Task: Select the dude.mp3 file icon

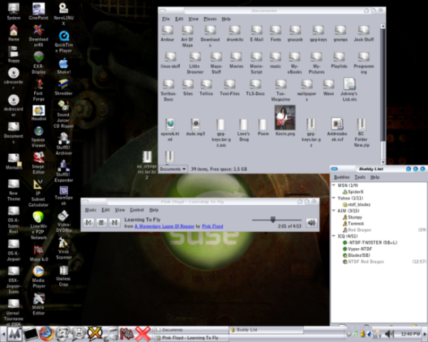Action: [196, 124]
